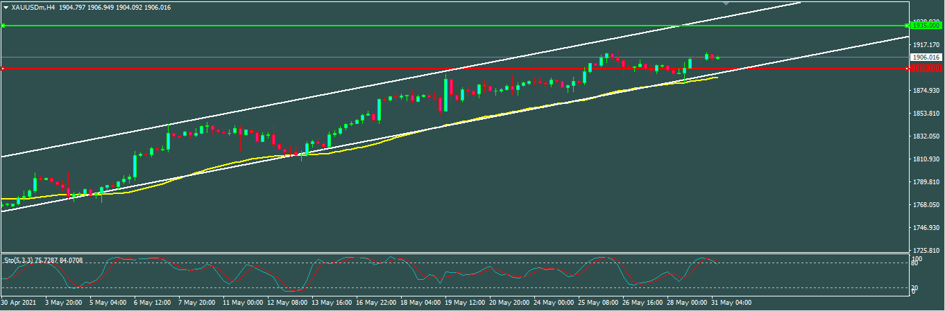This screenshot has width=945, height=311.
Task: Click the 19 May 12:00 time label
Action: [x=463, y=303]
